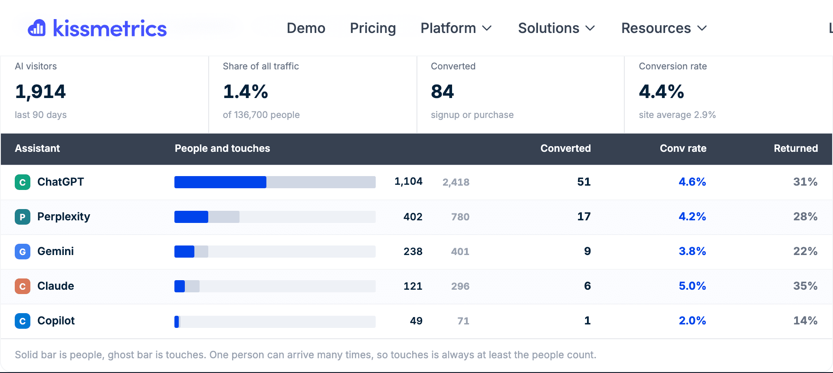Select the Claude row name

click(56, 286)
